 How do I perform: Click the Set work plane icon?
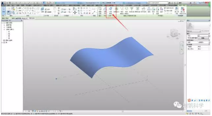click(x=42, y=9)
